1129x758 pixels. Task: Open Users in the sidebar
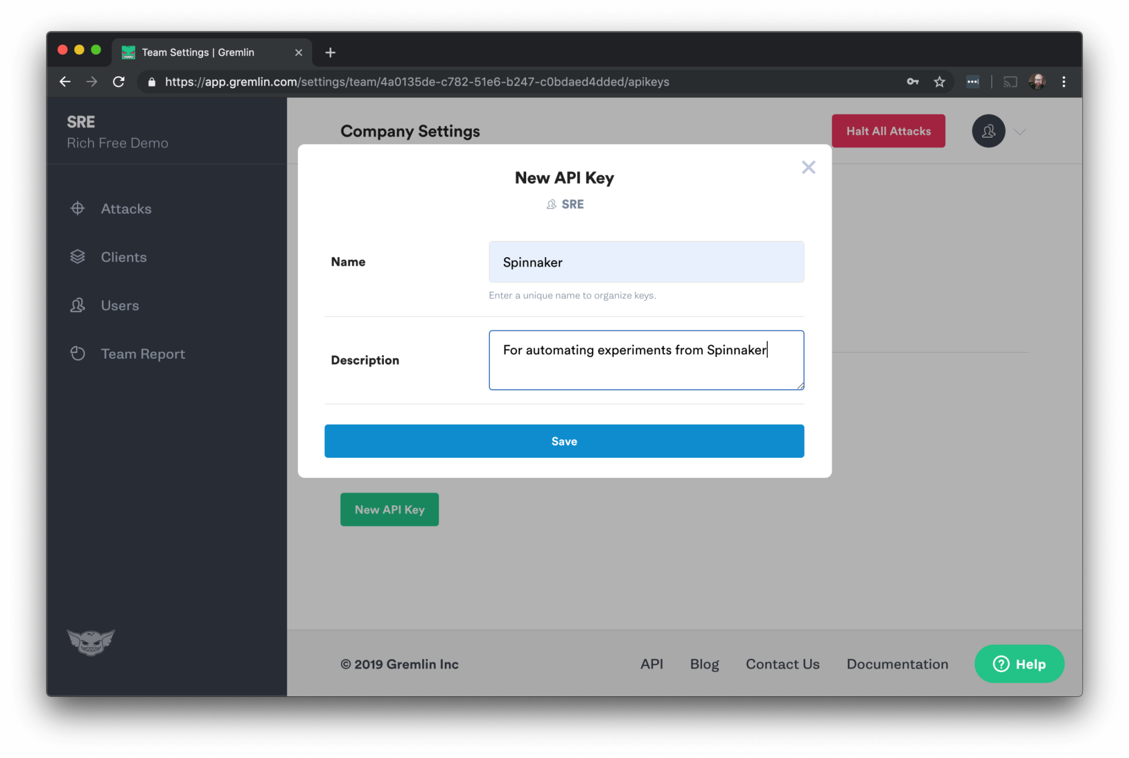(120, 306)
